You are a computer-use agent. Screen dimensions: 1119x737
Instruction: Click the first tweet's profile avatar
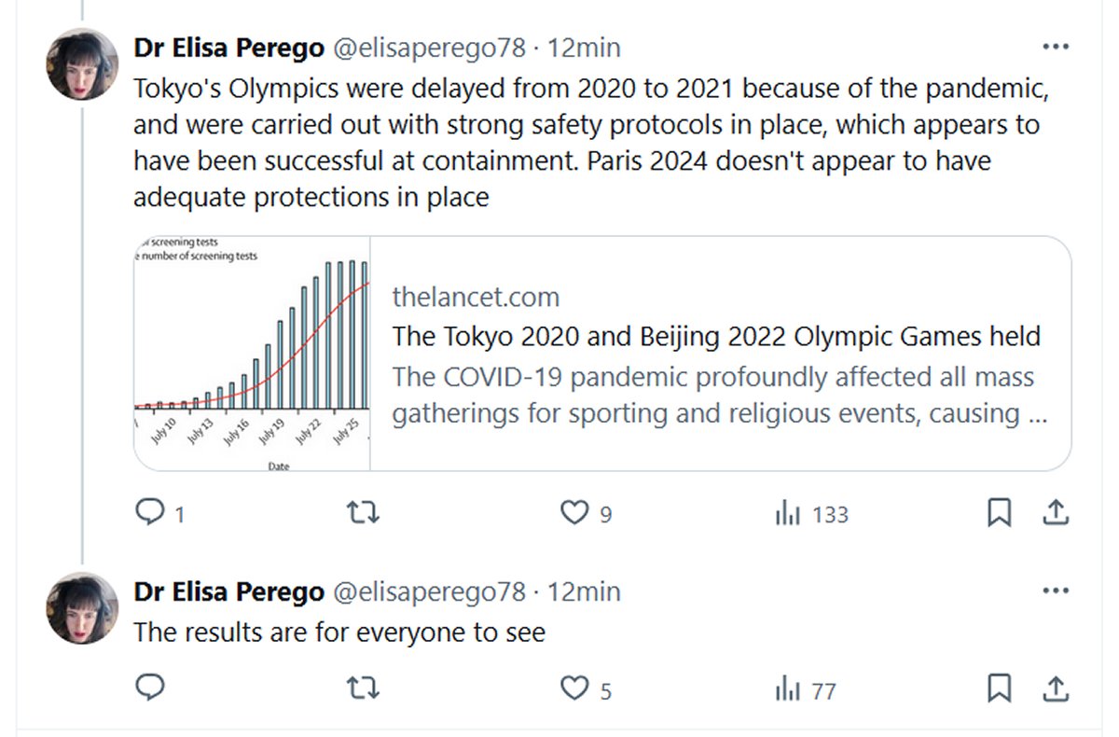click(x=82, y=63)
